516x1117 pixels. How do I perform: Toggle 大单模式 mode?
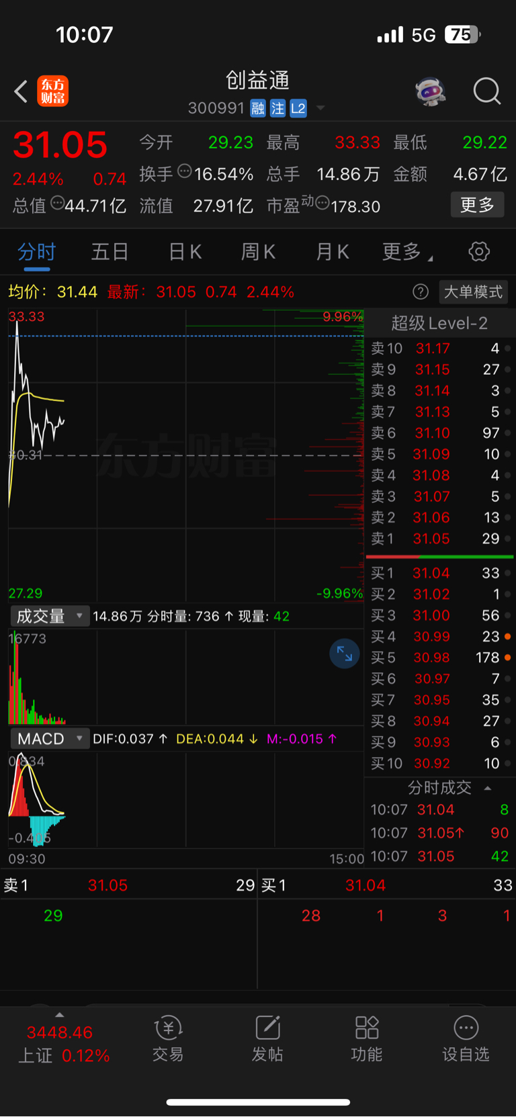coord(473,292)
